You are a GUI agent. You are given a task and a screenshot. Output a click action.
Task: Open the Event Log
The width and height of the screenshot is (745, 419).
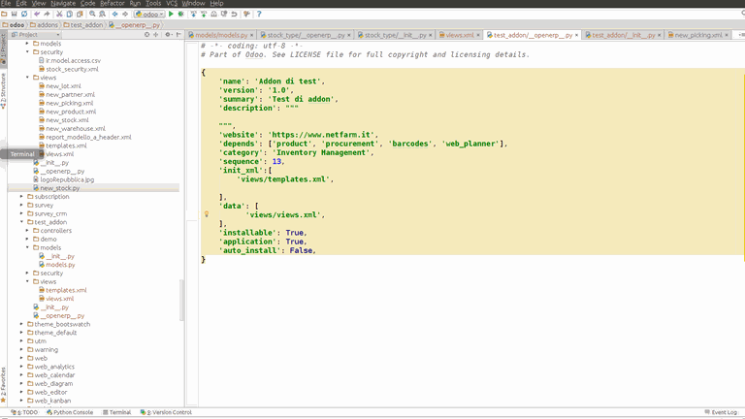(721, 412)
